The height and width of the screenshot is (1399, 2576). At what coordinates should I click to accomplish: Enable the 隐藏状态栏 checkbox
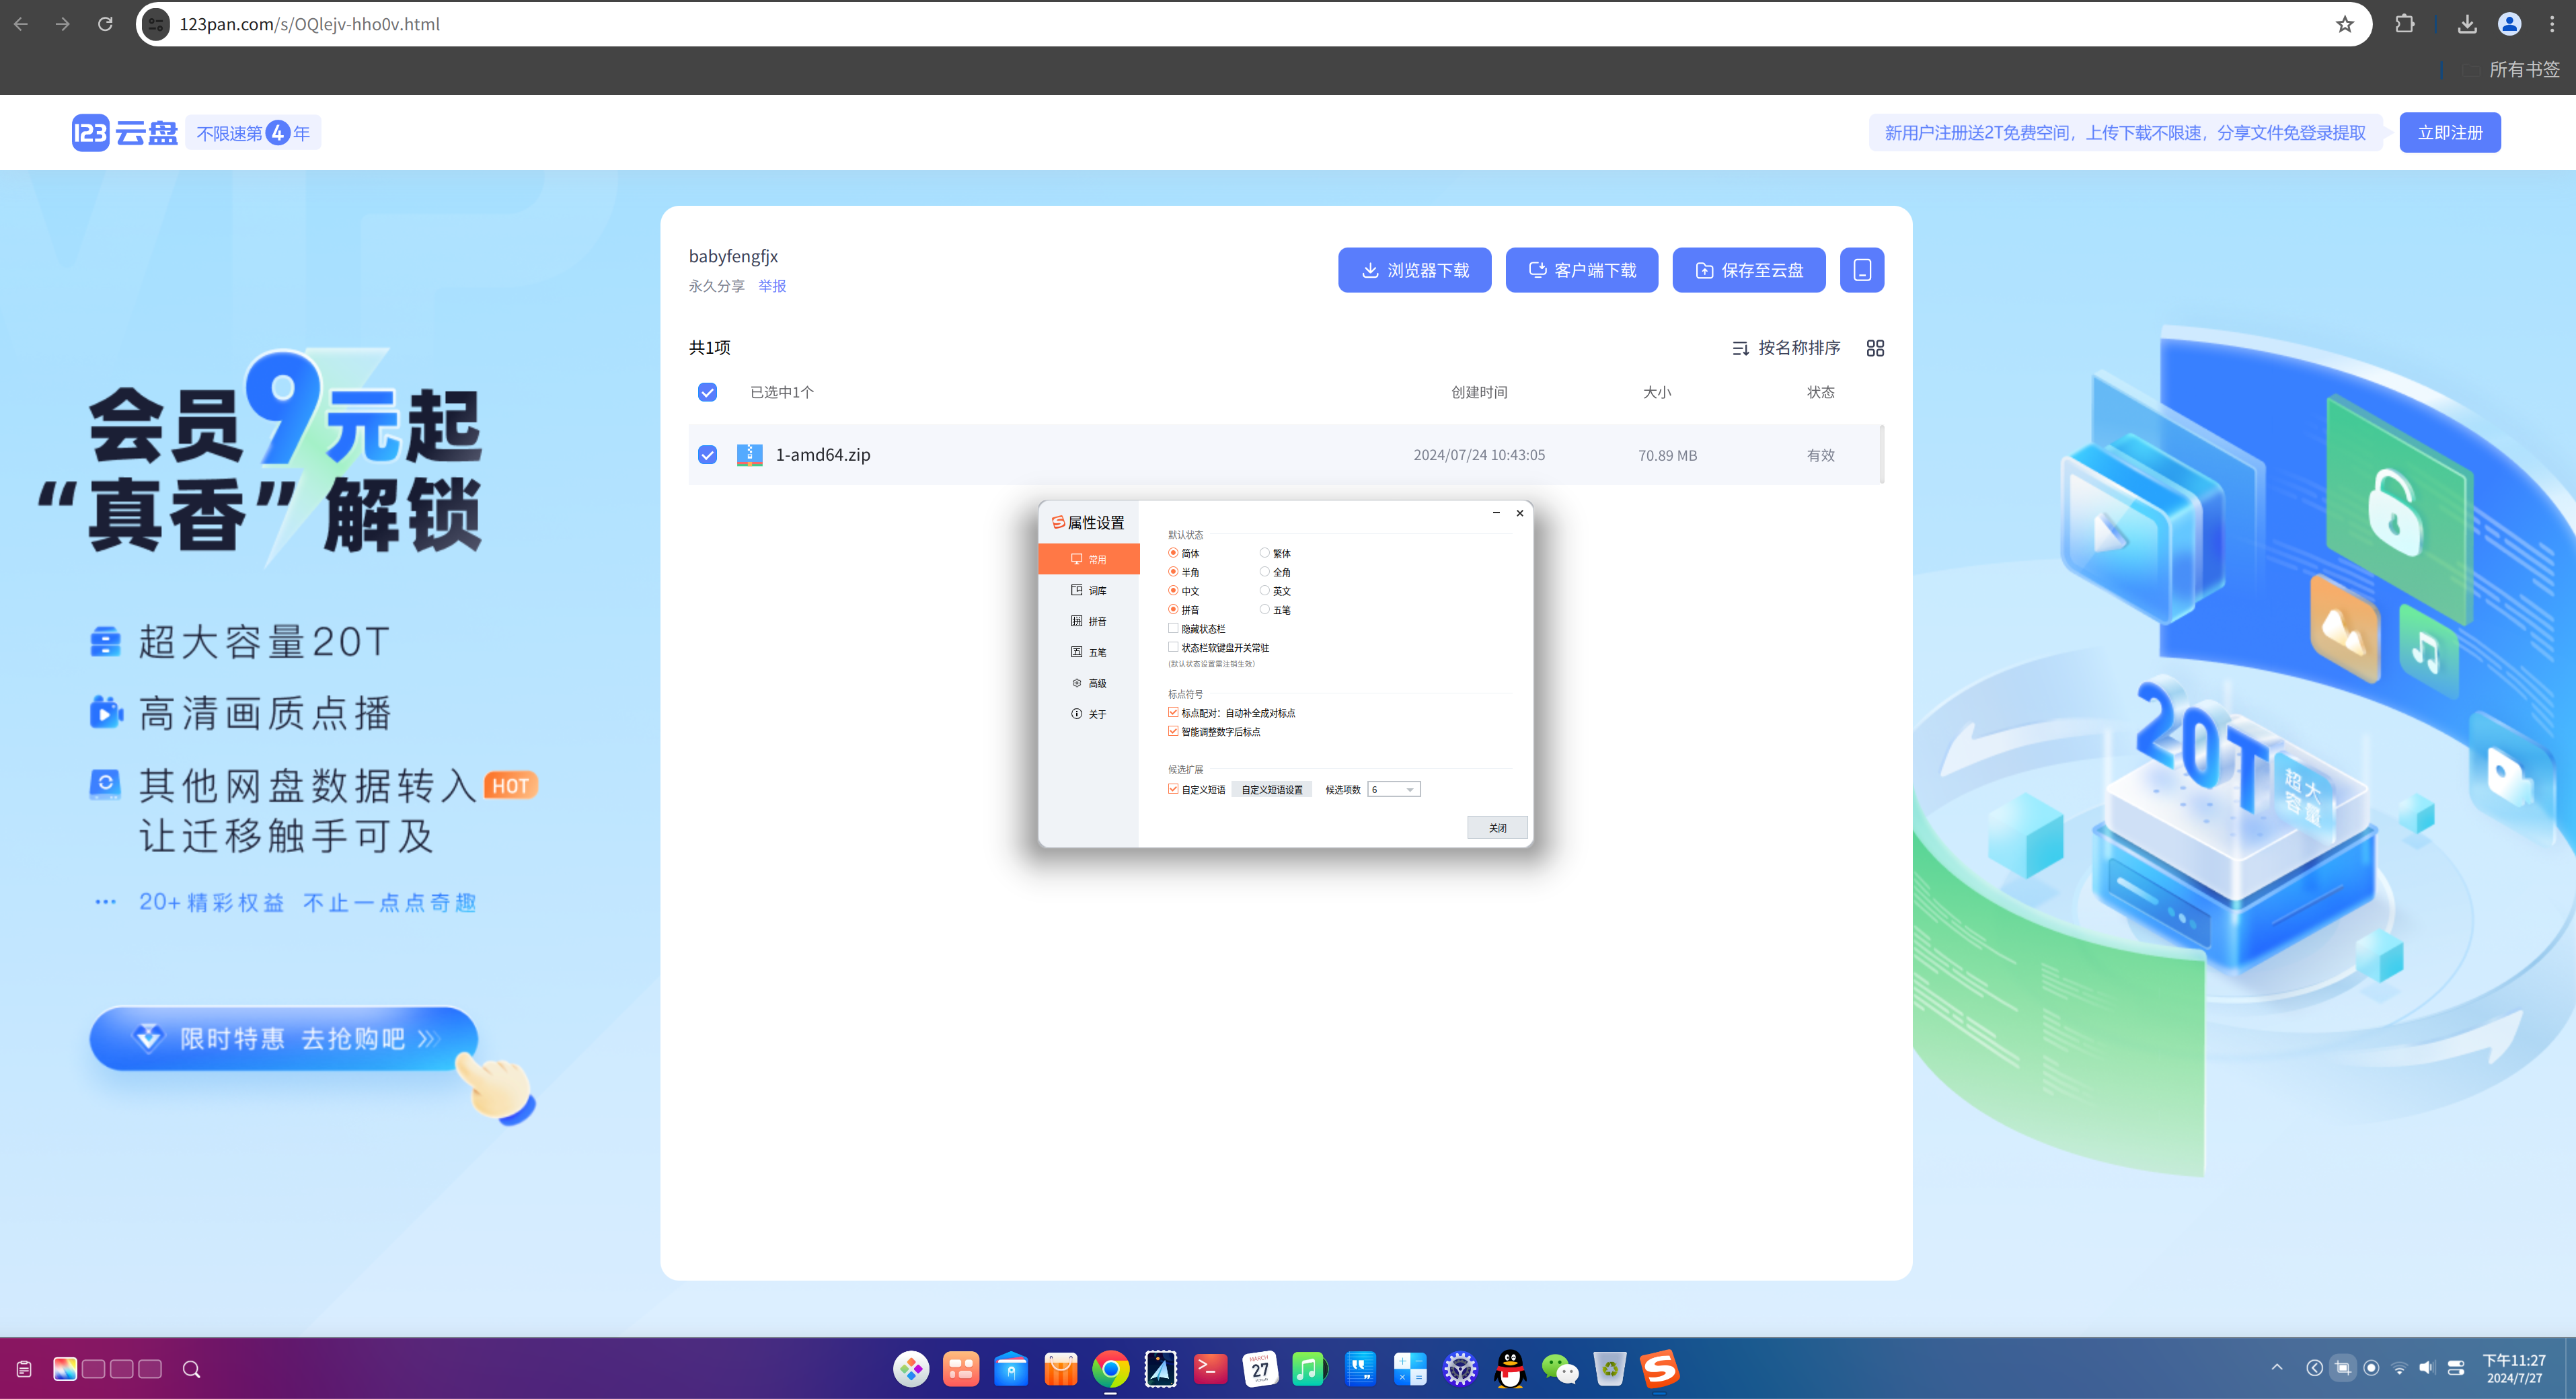pyautogui.click(x=1173, y=629)
